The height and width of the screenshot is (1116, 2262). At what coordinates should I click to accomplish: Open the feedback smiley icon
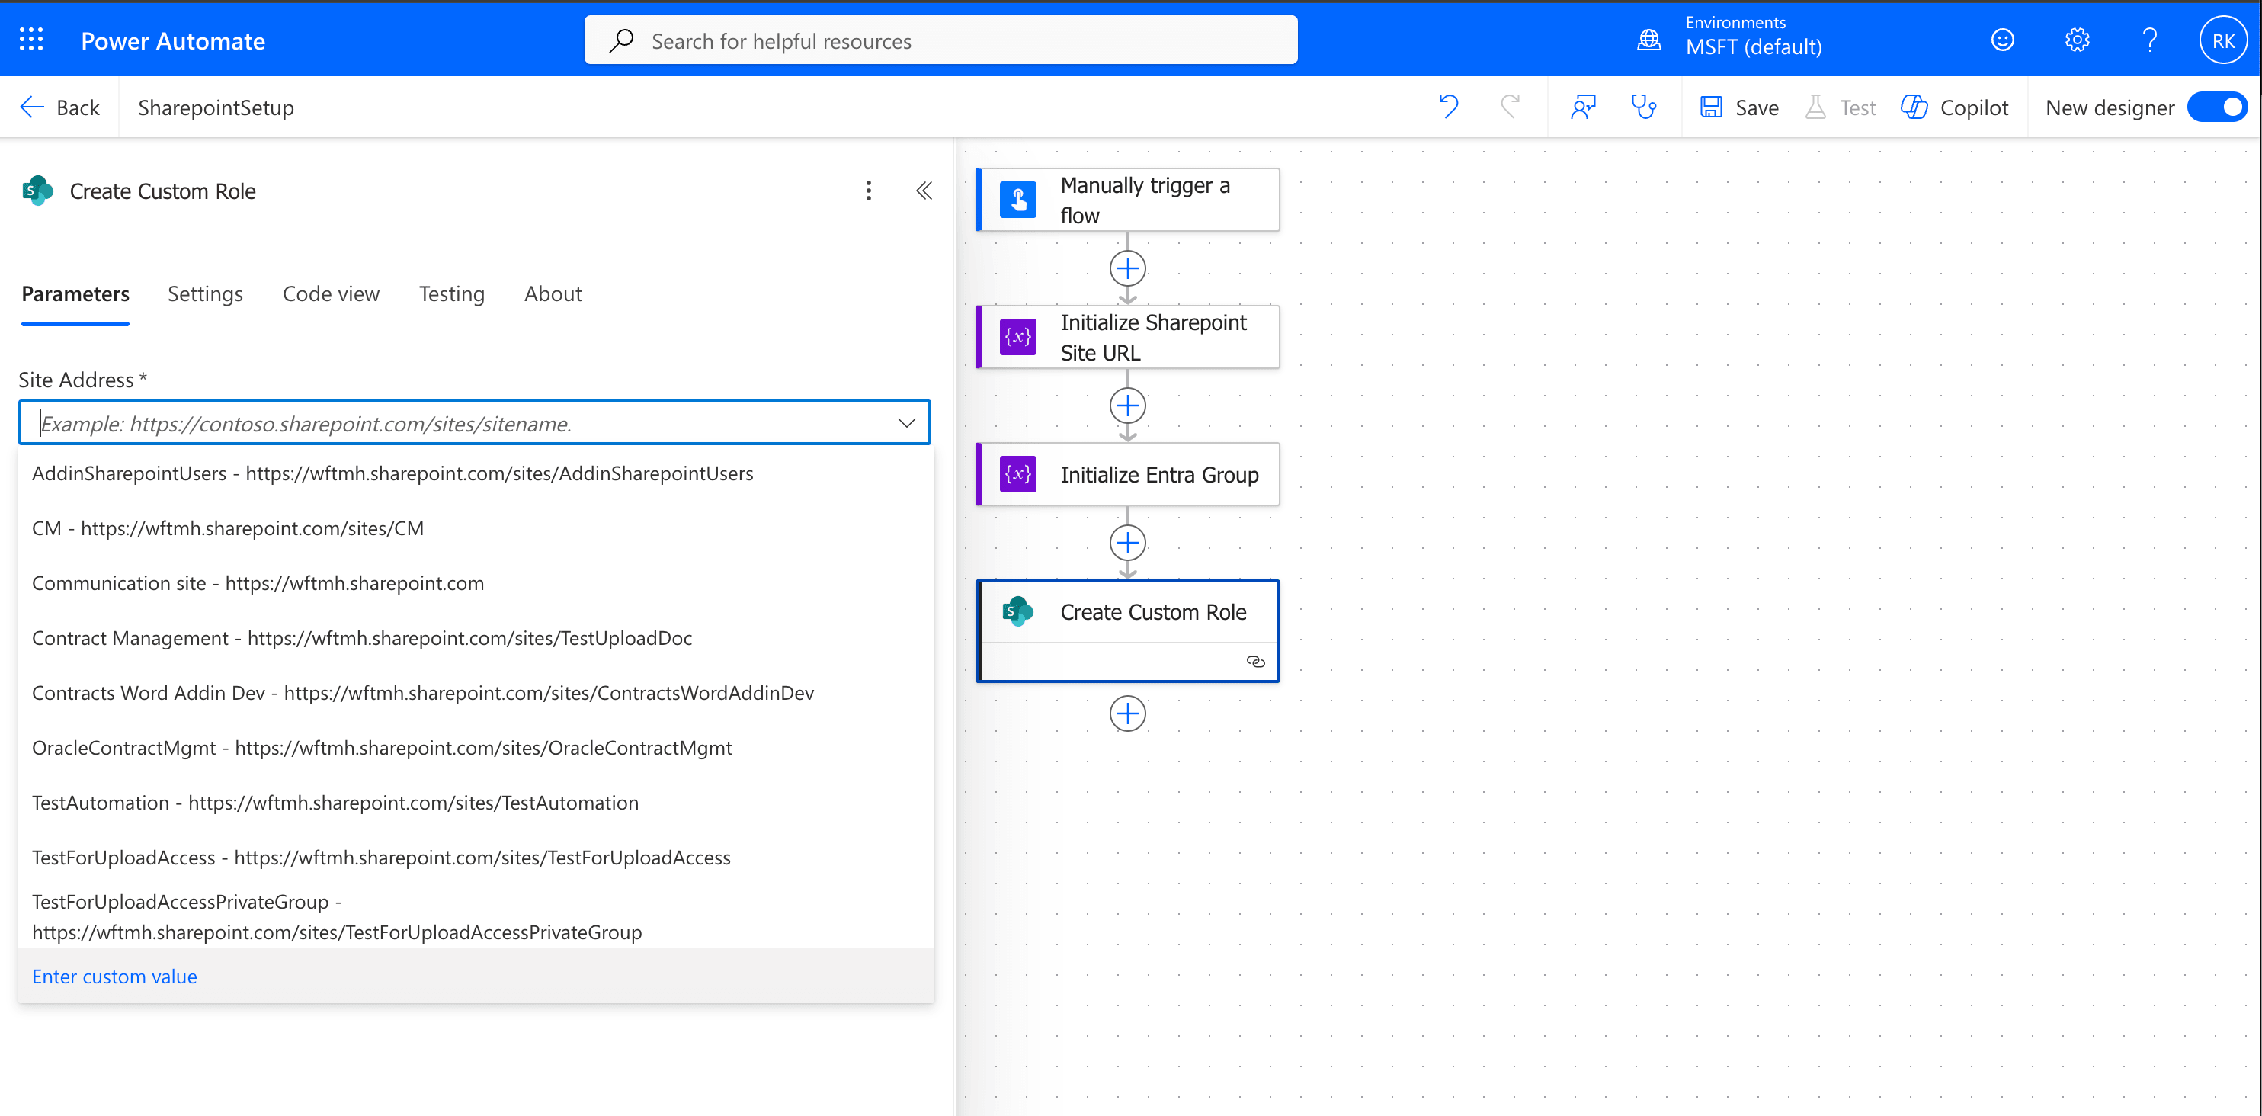click(2002, 40)
